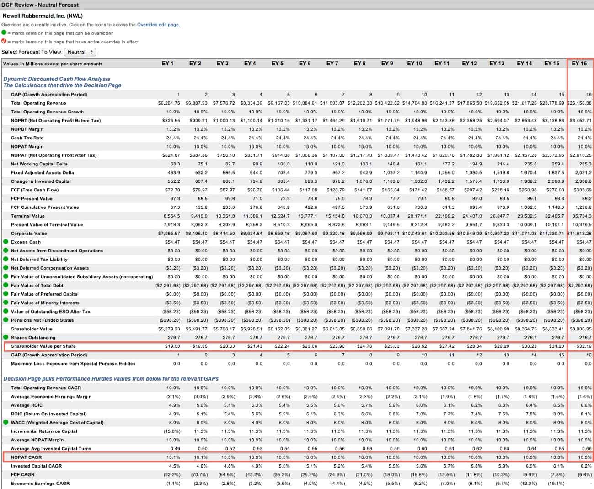Click Shareholder Value per Share $32.19 in EY 16
The height and width of the screenshot is (489, 594).
pos(584,346)
